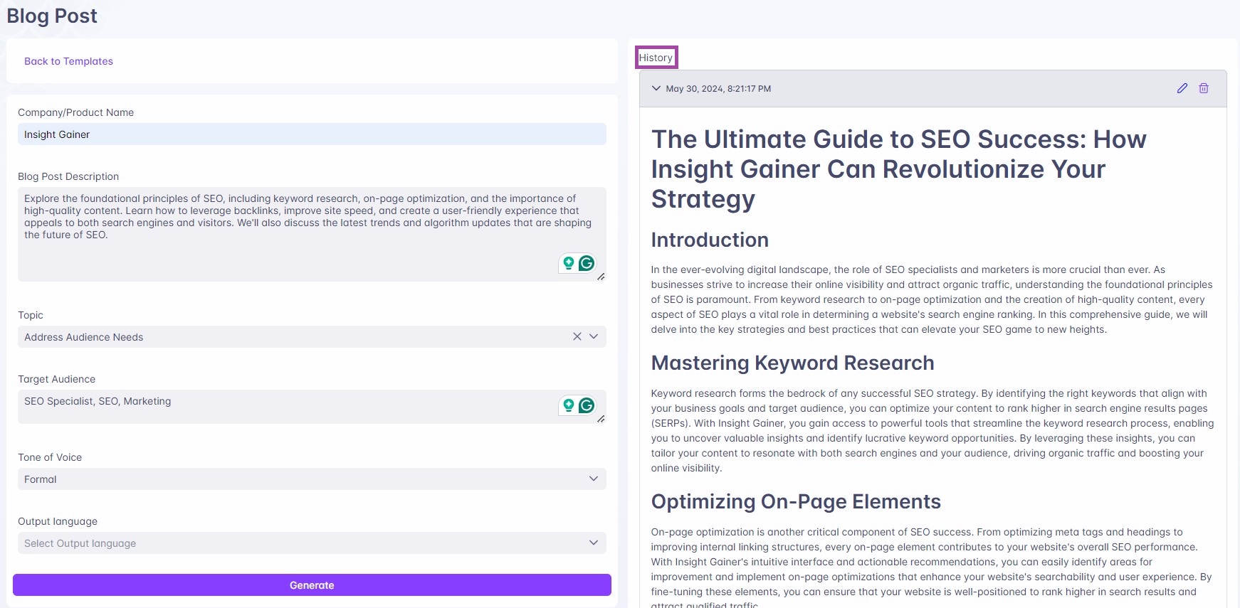Viewport: 1240px width, 608px height.
Task: Click the 'Blog Post' page heading
Action: (x=52, y=16)
